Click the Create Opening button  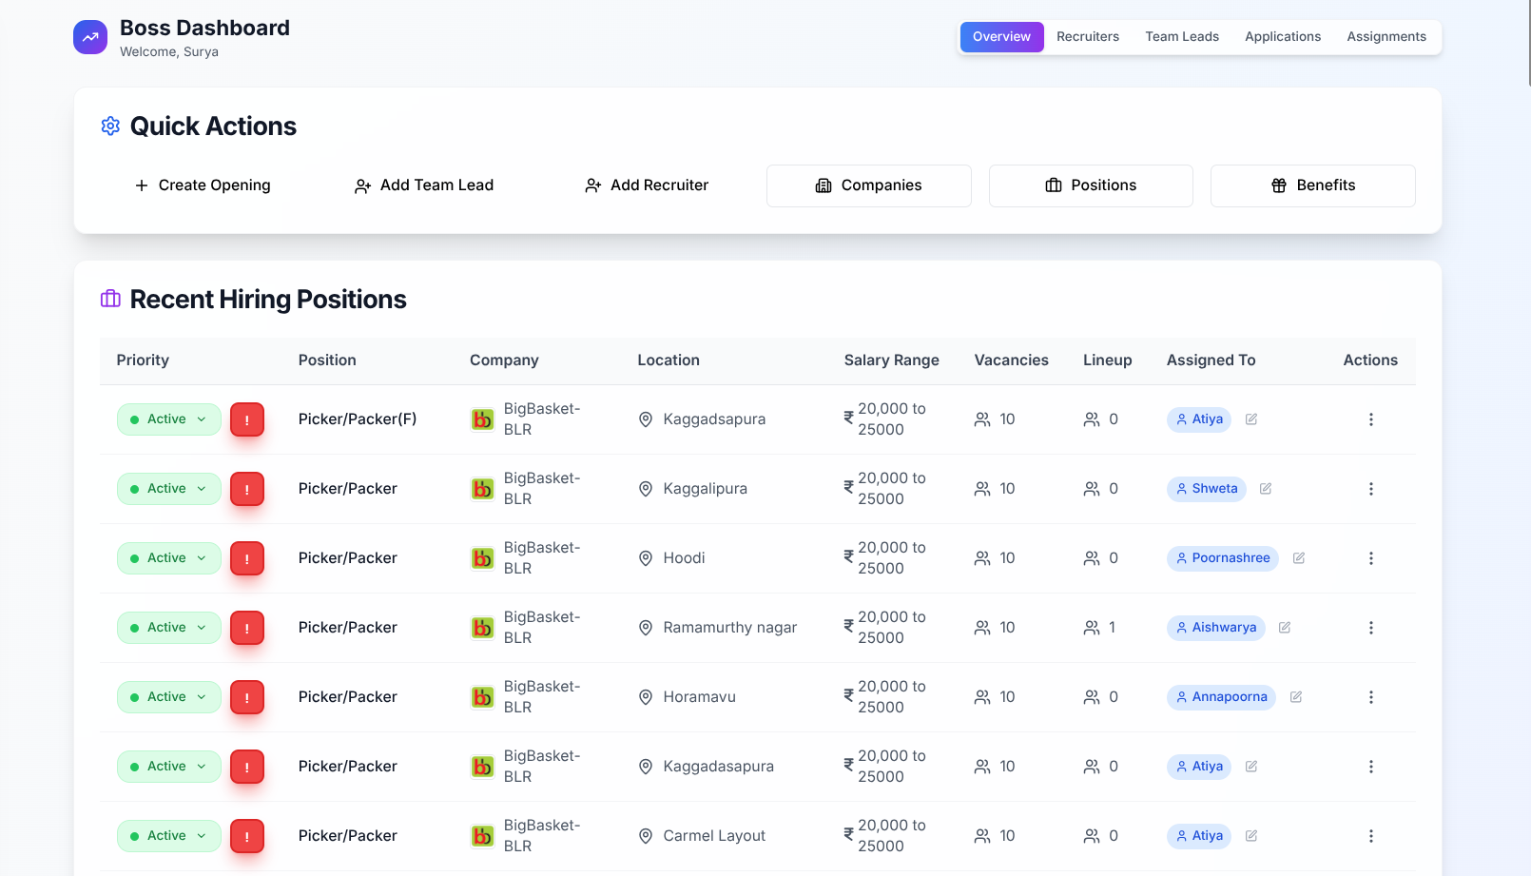(x=203, y=185)
